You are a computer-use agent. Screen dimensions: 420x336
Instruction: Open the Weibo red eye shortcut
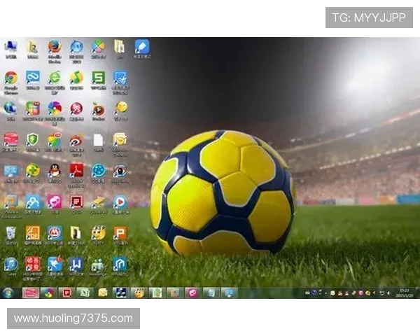[x=76, y=140]
